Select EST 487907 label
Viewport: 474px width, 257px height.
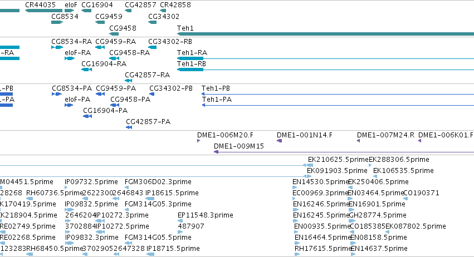tap(191, 226)
